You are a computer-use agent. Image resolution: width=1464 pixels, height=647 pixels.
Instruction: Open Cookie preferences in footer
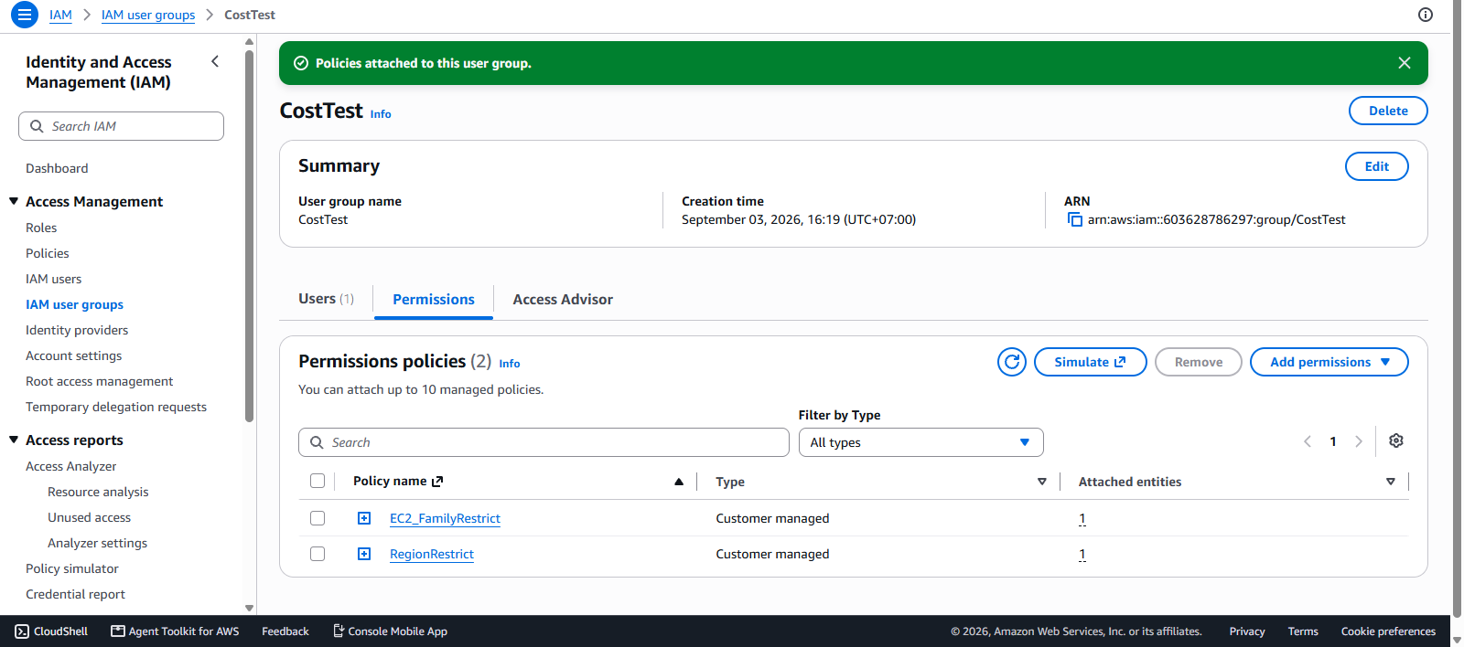1388,631
